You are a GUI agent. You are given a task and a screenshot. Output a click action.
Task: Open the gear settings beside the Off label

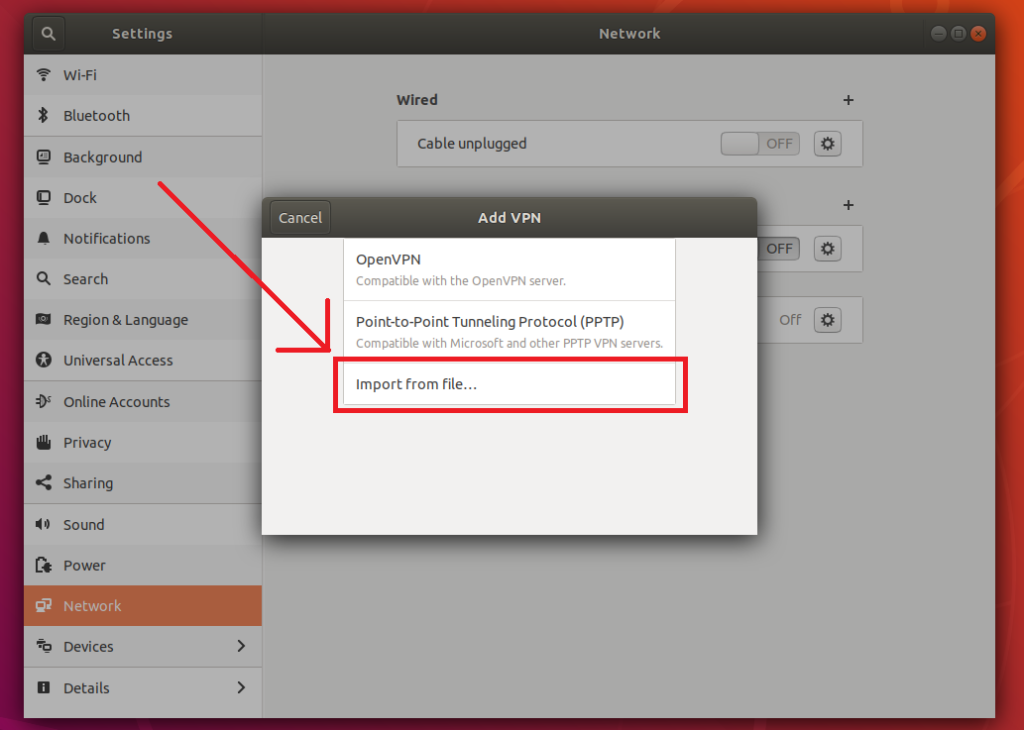(828, 320)
